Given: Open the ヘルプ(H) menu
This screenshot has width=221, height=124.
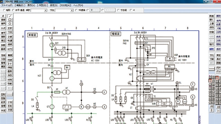Looking at the screenshot, I should tap(78, 6).
